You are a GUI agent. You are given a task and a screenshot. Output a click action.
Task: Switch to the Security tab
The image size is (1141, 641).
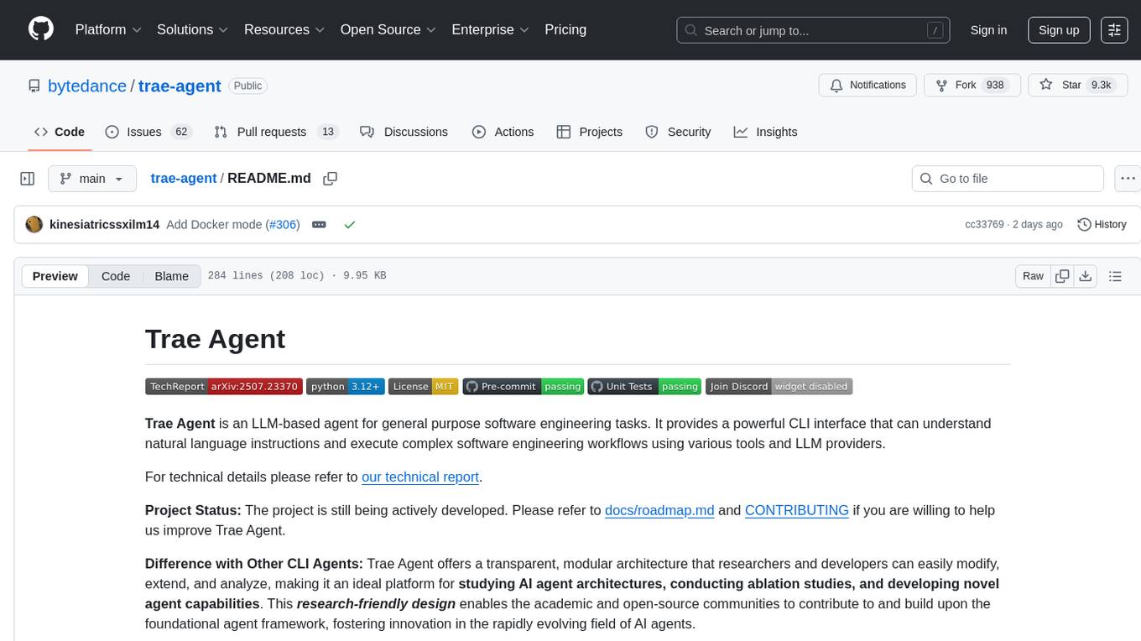click(679, 132)
